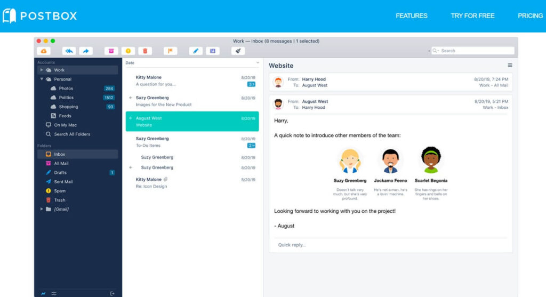Click the activity lightning icon in sidebar footer
The height and width of the screenshot is (297, 546).
click(x=43, y=293)
